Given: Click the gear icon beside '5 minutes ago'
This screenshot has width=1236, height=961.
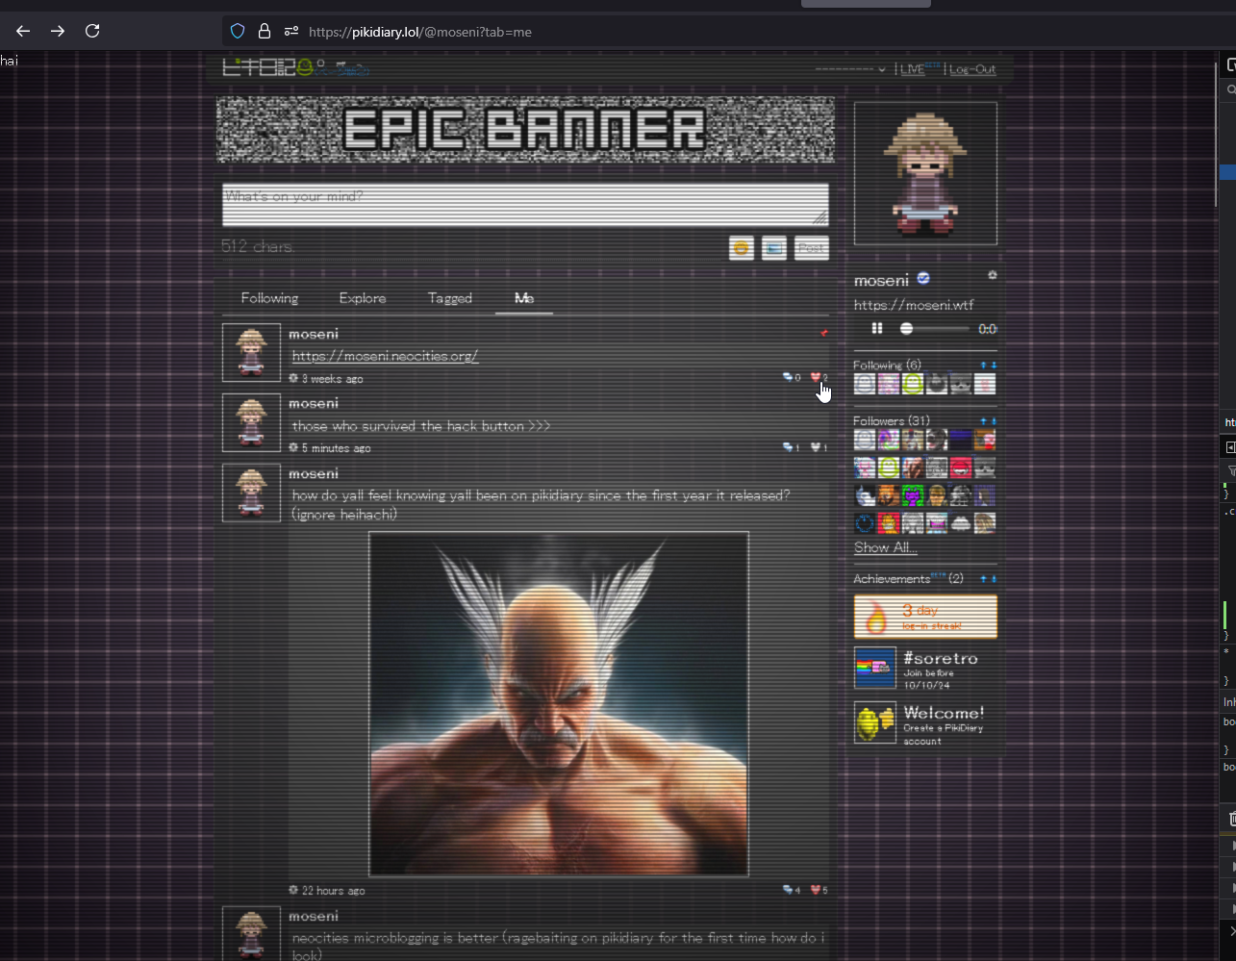Looking at the screenshot, I should pos(293,447).
